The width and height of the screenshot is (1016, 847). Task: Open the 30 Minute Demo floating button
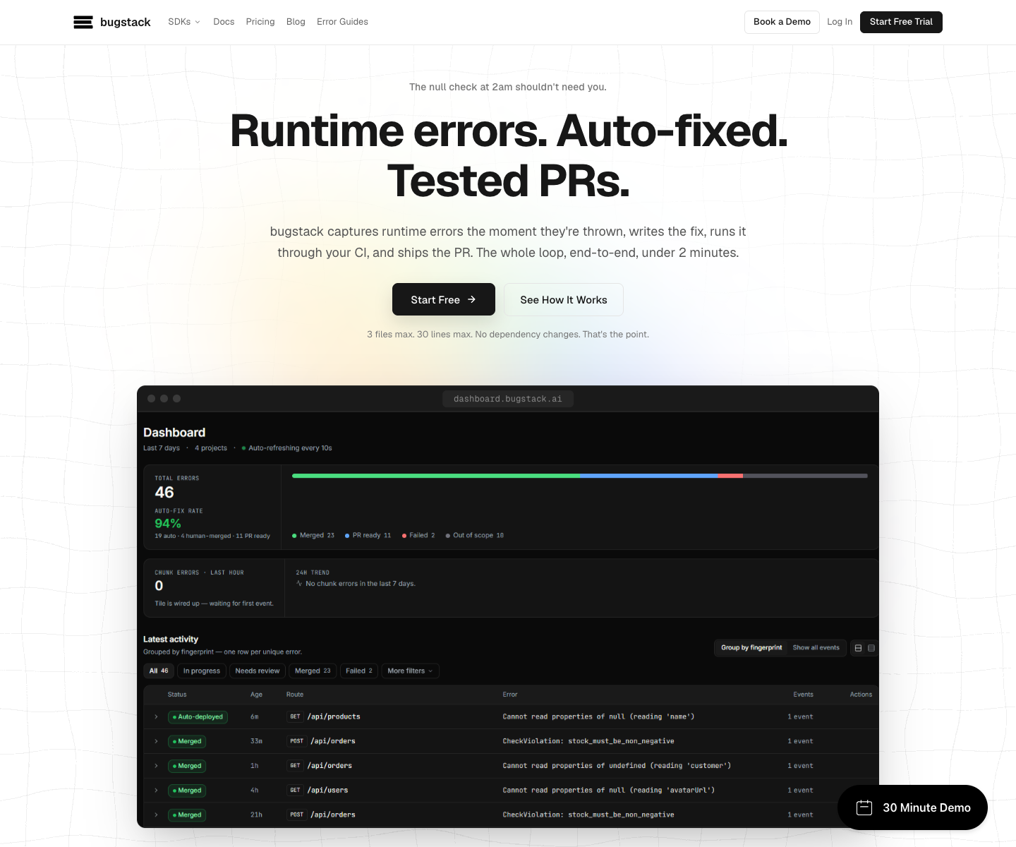click(x=912, y=807)
